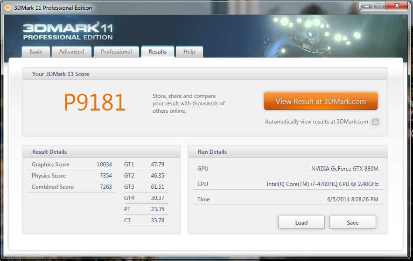Image resolution: width=413 pixels, height=261 pixels.
Task: Click the GT4 result 30.37
Action: coord(158,198)
